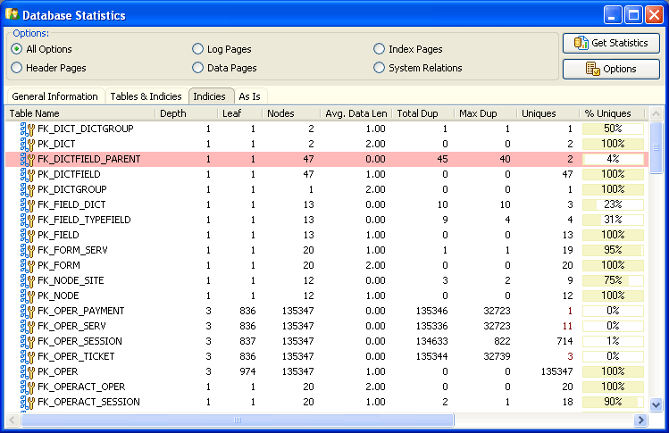Choose the System Relations radio button
Viewport: 669px width, 433px height.
click(380, 68)
